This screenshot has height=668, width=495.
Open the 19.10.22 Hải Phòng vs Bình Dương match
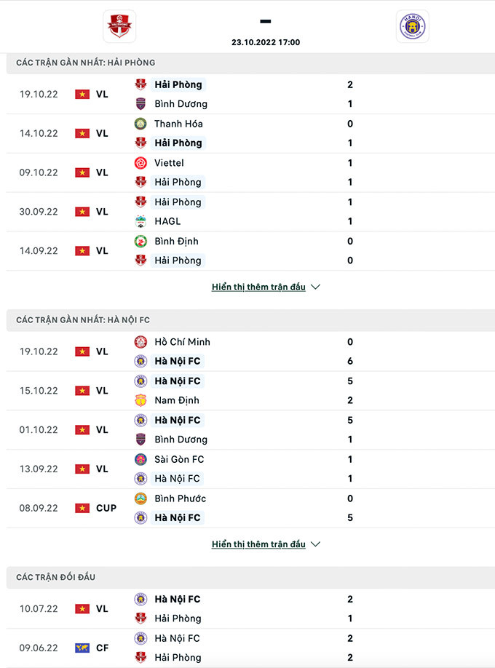pos(247,94)
